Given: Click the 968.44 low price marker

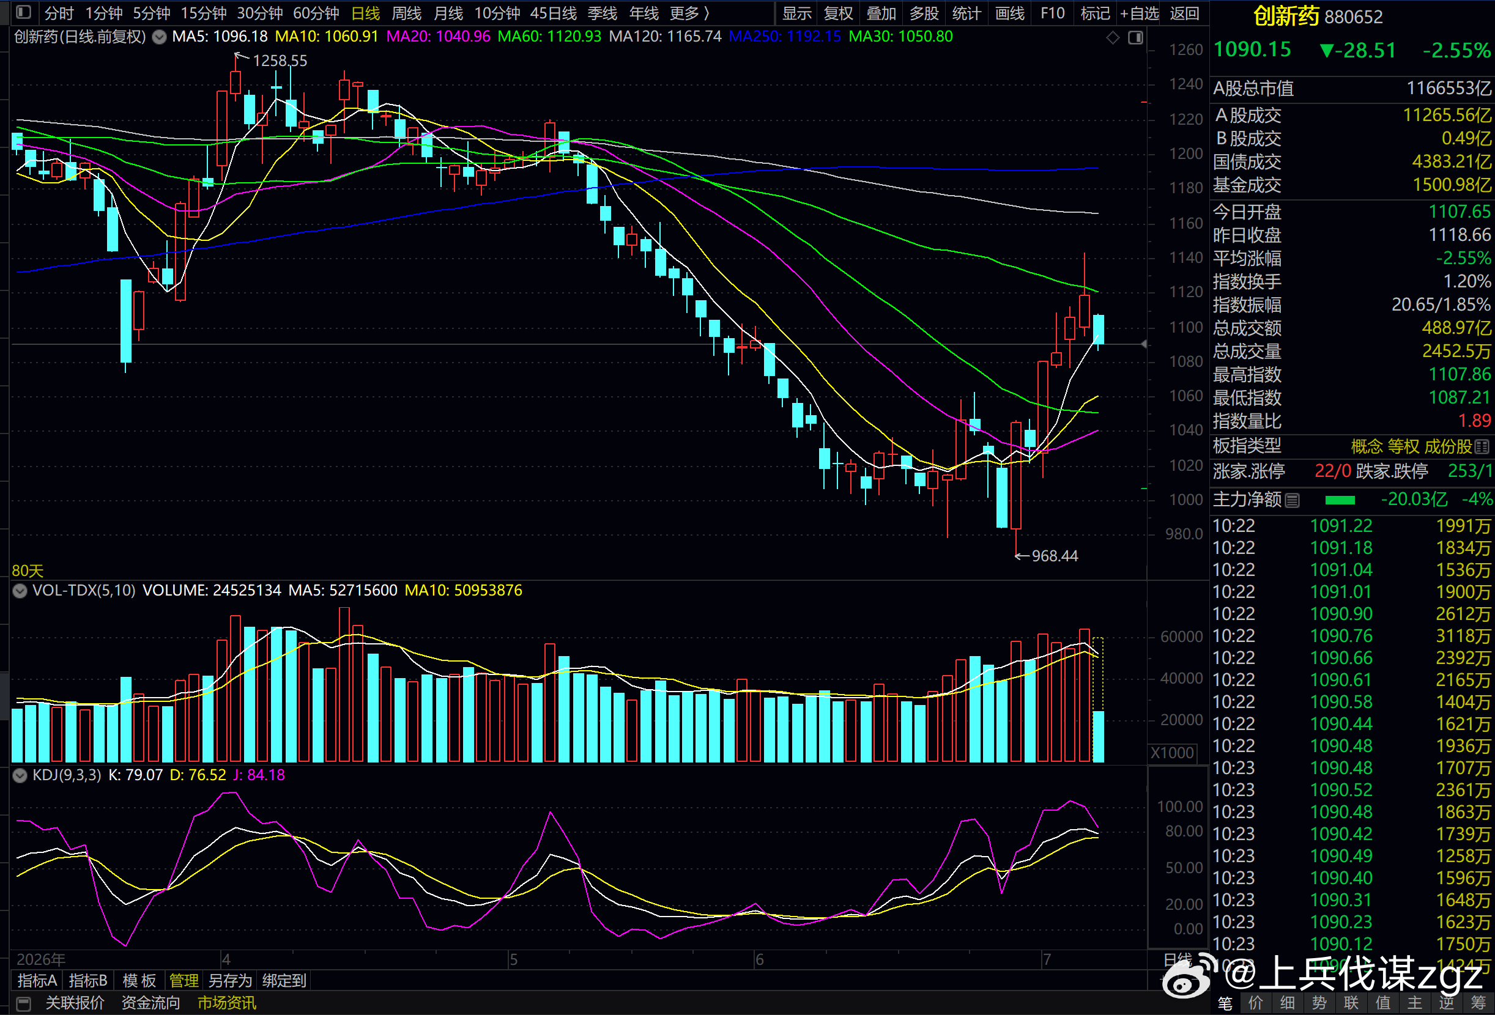Looking at the screenshot, I should (x=1055, y=556).
